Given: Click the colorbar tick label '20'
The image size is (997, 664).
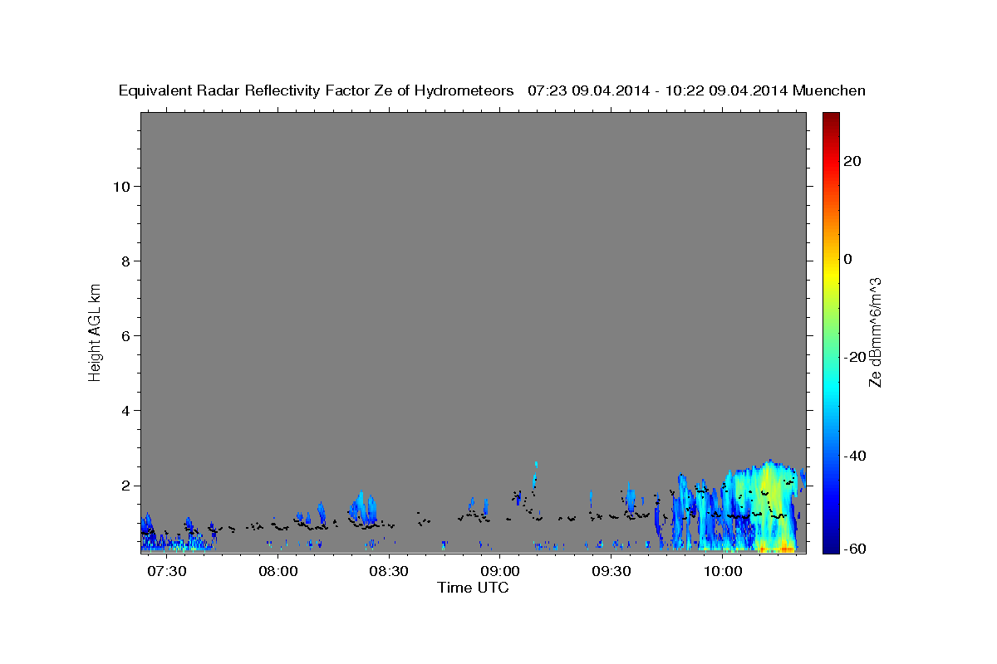Looking at the screenshot, I should (x=853, y=161).
